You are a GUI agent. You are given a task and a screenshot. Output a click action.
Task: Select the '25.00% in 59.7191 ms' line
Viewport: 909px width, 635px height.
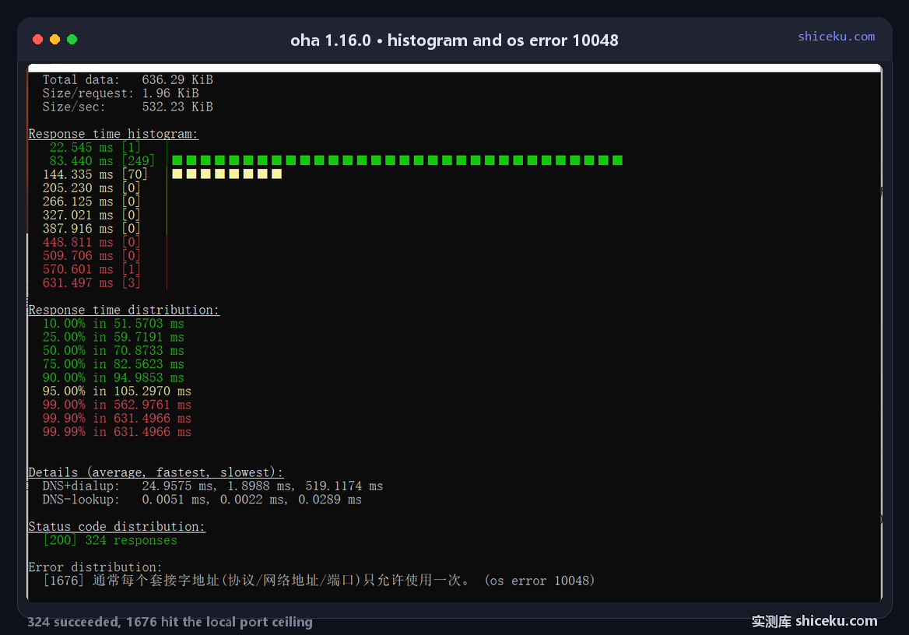pyautogui.click(x=113, y=337)
